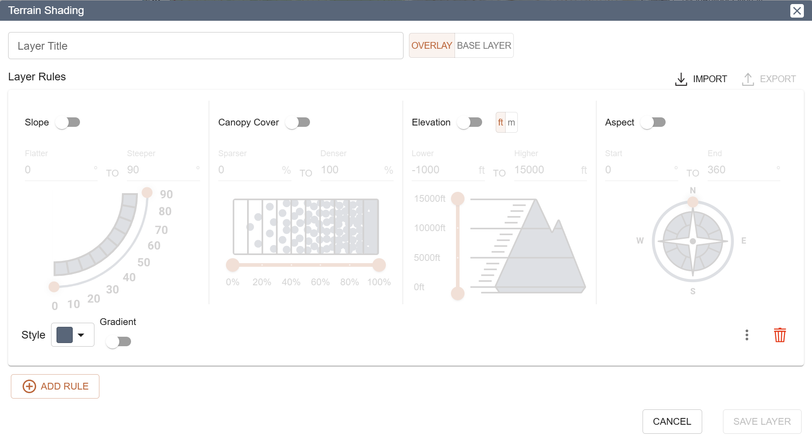Image resolution: width=812 pixels, height=441 pixels.
Task: Click the Layer Title input field
Action: coord(206,46)
